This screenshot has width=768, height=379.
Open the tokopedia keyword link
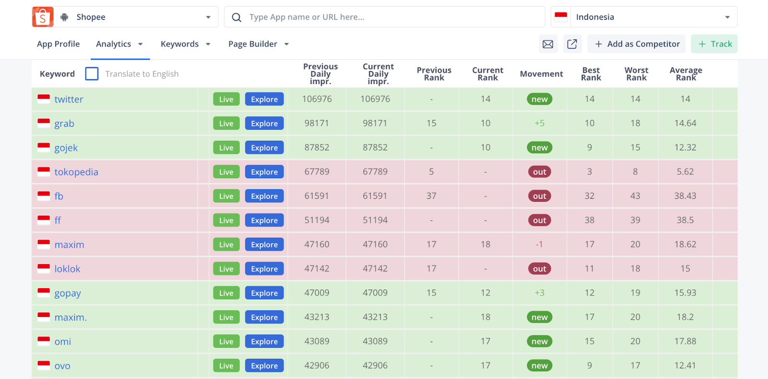click(76, 172)
